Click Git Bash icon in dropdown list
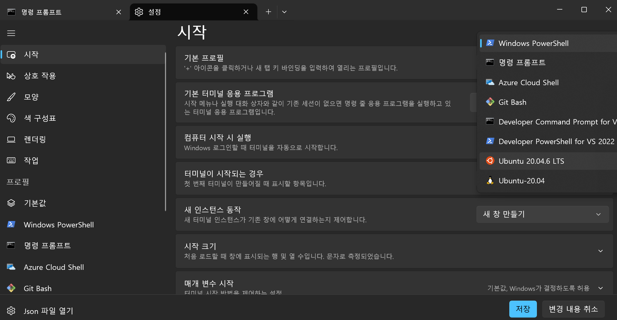Screen dimensions: 617x320 (x=490, y=102)
